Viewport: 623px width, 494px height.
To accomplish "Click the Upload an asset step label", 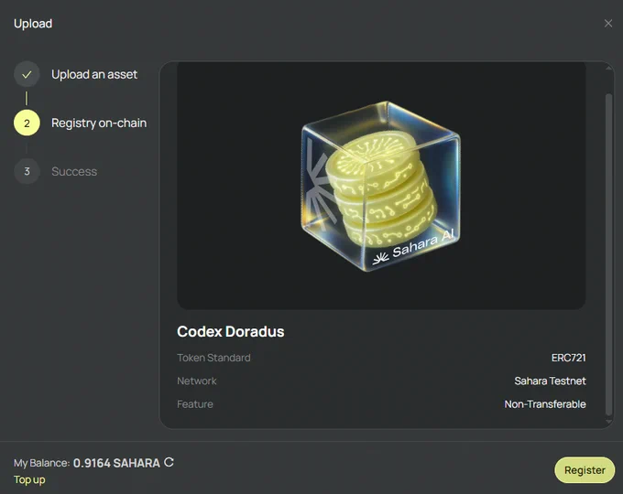I will point(94,74).
